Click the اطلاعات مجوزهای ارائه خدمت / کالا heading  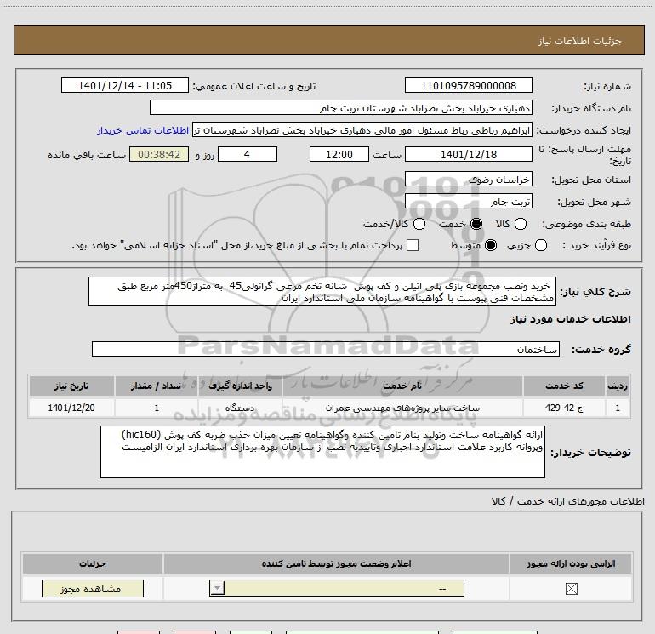point(567,501)
